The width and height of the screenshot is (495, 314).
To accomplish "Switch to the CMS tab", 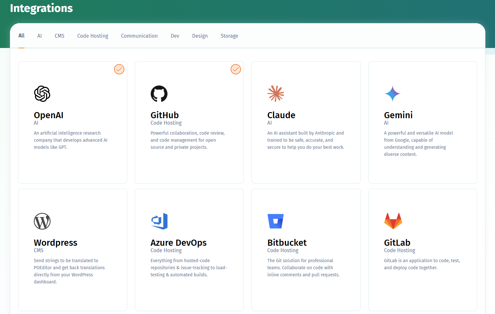I will click(60, 36).
